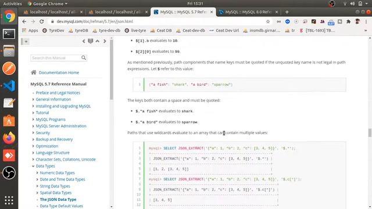Expand General Information section arrow
The width and height of the screenshot is (372, 209).
click(x=33, y=99)
